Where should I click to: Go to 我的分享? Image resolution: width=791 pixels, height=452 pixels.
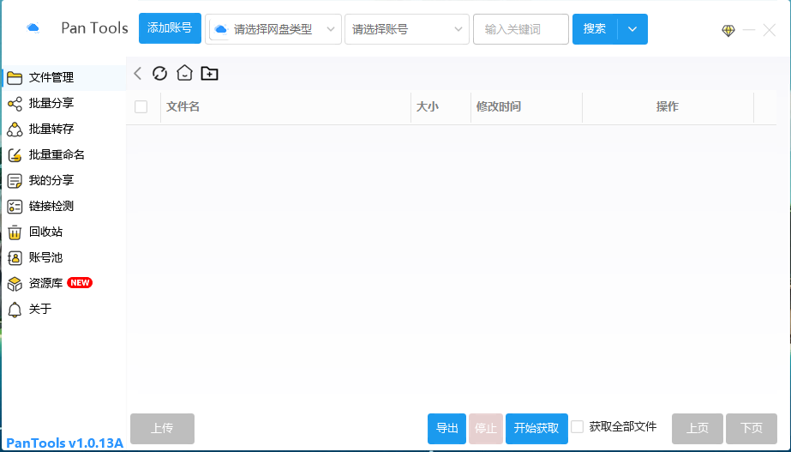pyautogui.click(x=63, y=181)
